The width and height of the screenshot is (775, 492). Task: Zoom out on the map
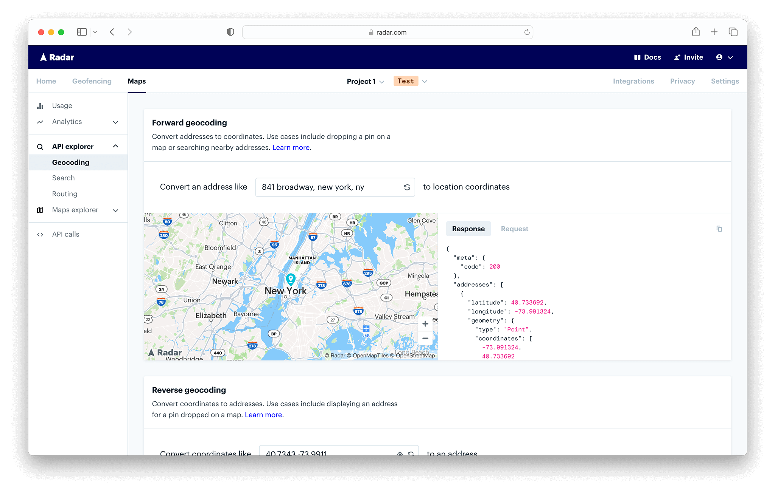coord(425,338)
